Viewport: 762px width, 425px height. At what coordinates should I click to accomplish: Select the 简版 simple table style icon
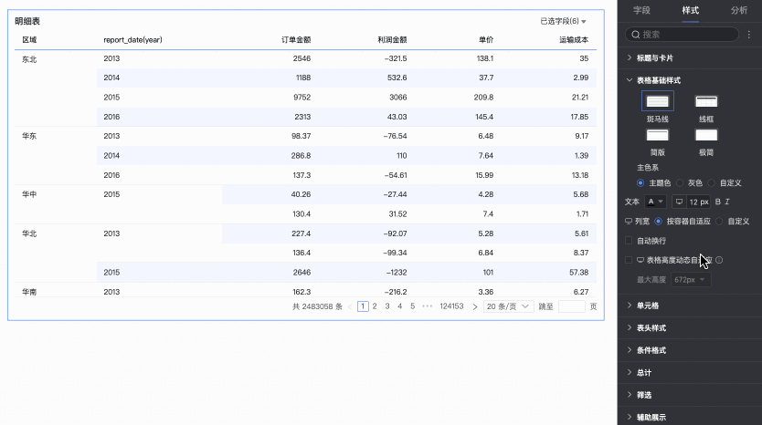coord(658,135)
